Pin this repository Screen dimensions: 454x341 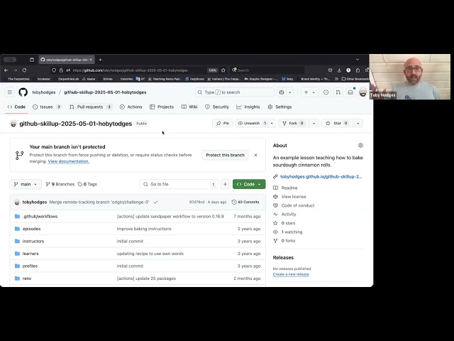(x=223, y=123)
